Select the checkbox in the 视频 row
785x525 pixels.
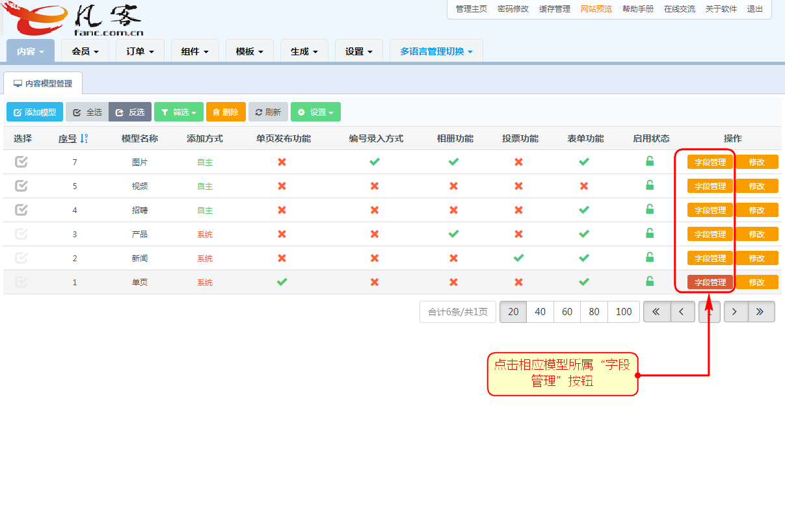point(21,186)
